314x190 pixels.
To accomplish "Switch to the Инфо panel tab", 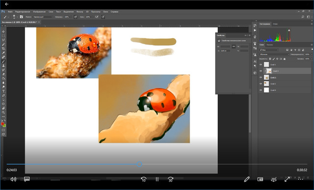I will (275, 24).
